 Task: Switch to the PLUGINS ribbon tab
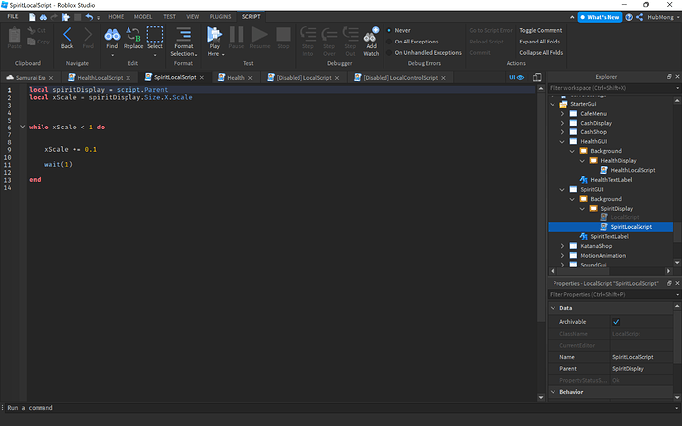(220, 17)
